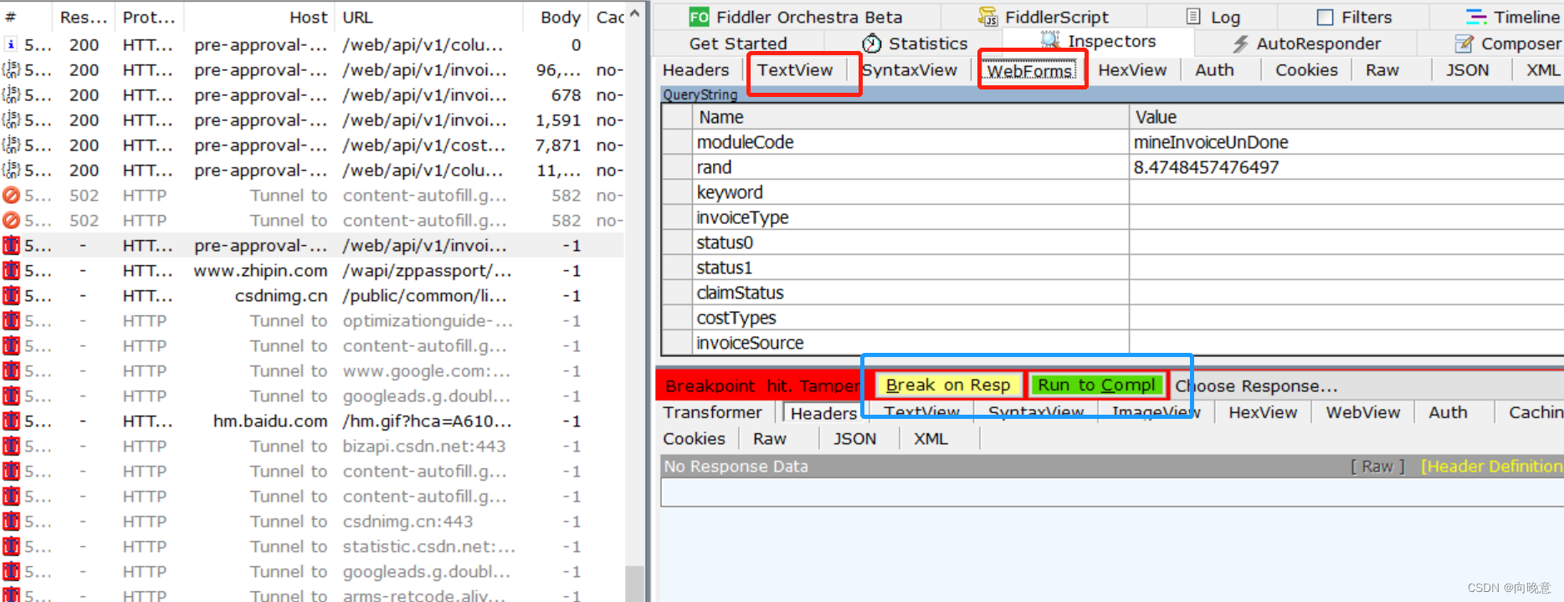1564x602 pixels.
Task: Open the Composer tab
Action: [x=1508, y=43]
